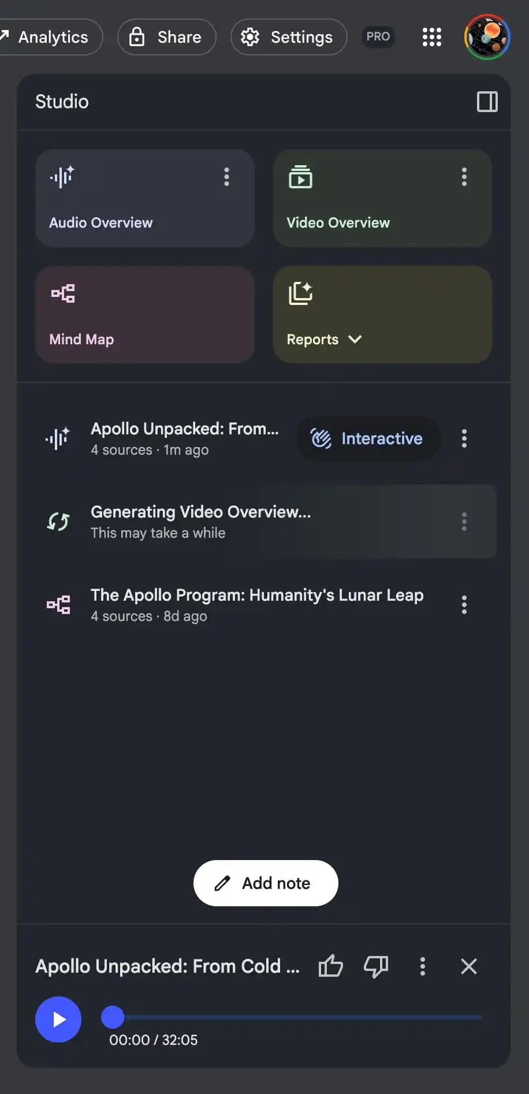Play the Apollo Unpacked audio overview
Viewport: 529px width, 1094px height.
click(x=58, y=1019)
